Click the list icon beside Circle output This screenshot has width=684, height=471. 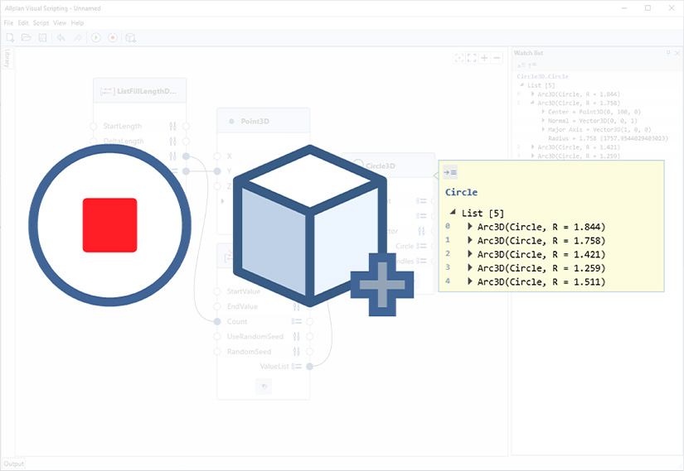coord(421,246)
